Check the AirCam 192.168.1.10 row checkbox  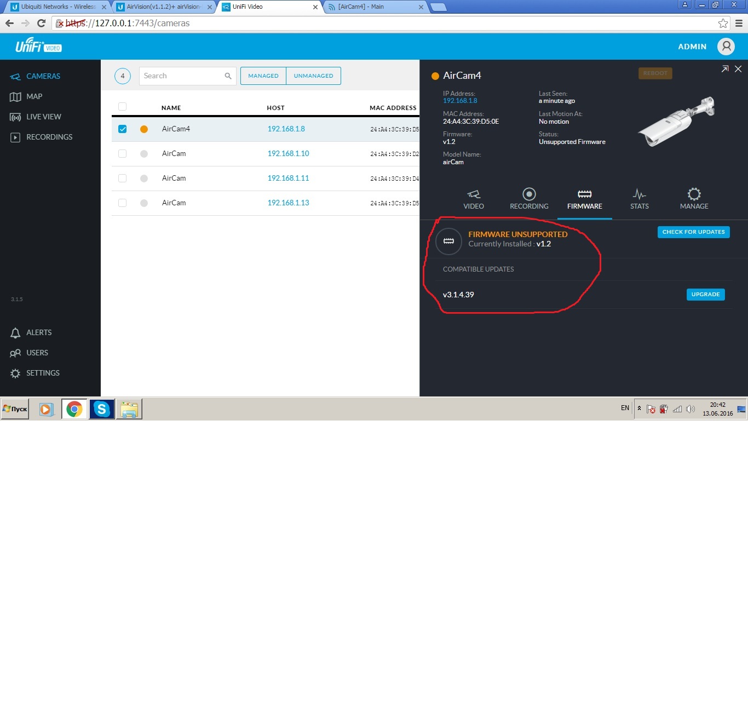click(x=122, y=154)
